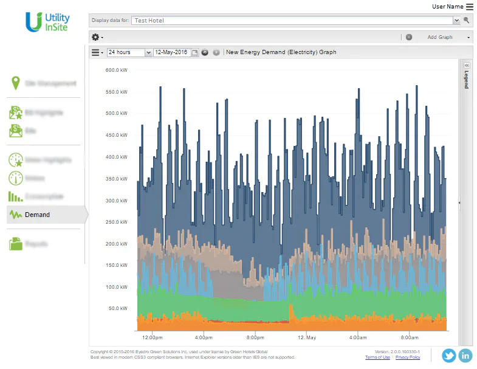The width and height of the screenshot is (477, 369).
Task: Expand the Legend panel chevron
Action: coord(466,65)
